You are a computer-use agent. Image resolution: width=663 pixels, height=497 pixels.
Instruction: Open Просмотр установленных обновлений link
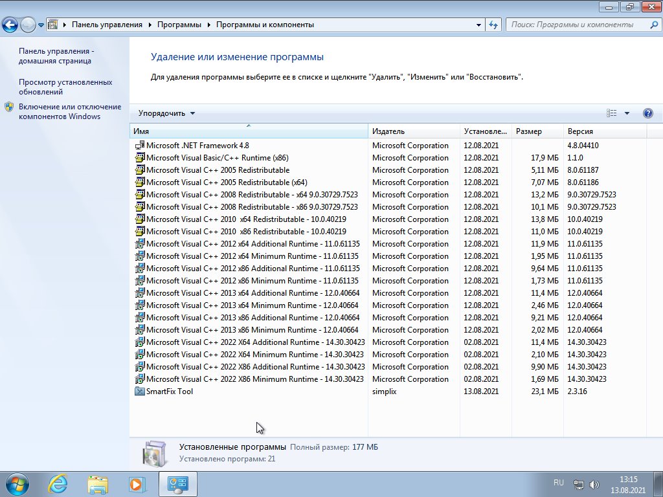click(x=65, y=87)
